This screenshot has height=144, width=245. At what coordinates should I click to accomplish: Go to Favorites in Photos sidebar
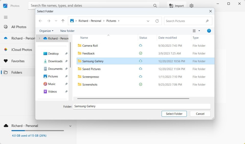(x=17, y=61)
